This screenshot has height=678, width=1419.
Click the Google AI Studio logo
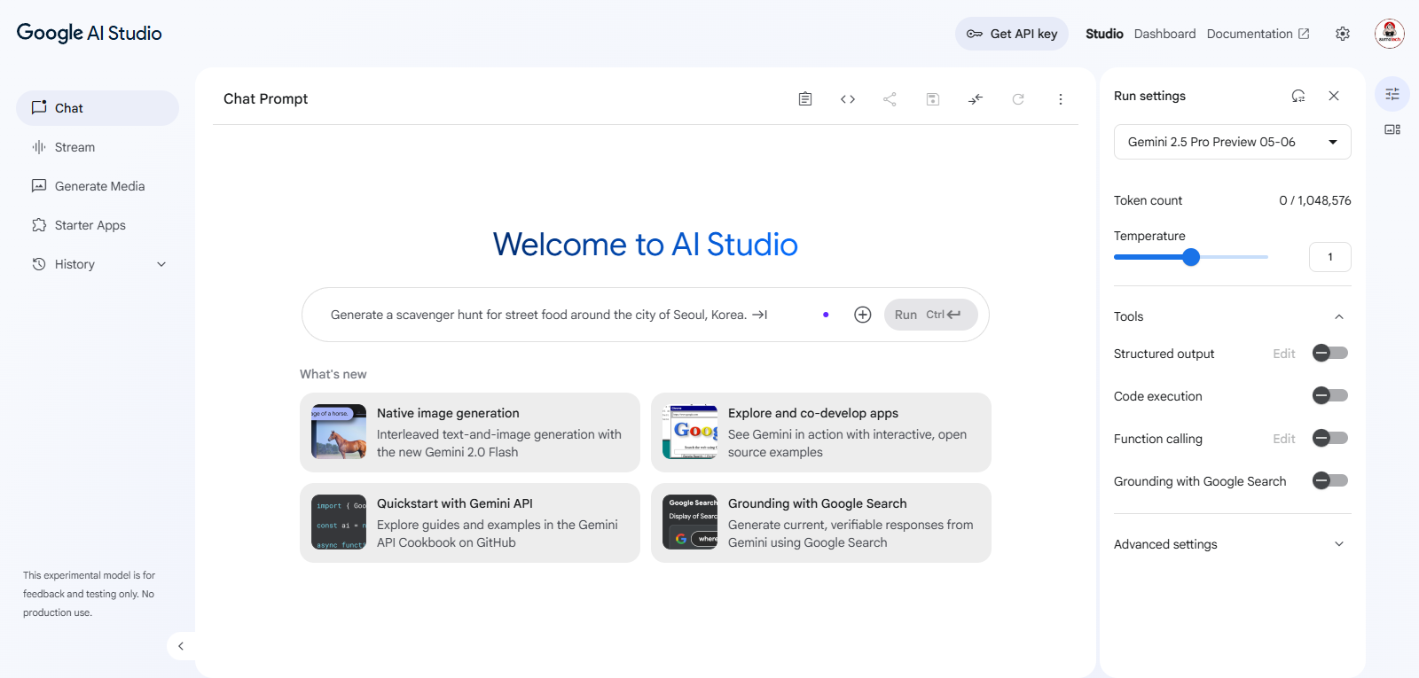(89, 33)
